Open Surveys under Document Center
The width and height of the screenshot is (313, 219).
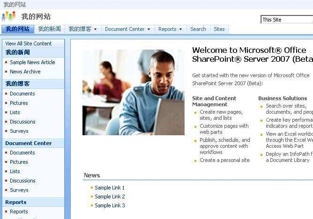[19, 190]
